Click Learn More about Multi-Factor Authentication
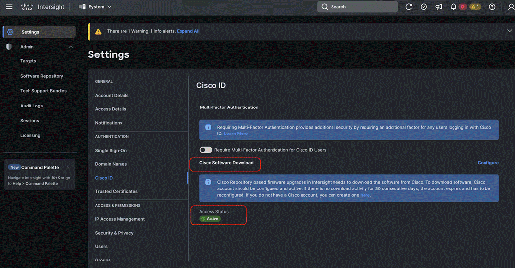 [x=236, y=134]
